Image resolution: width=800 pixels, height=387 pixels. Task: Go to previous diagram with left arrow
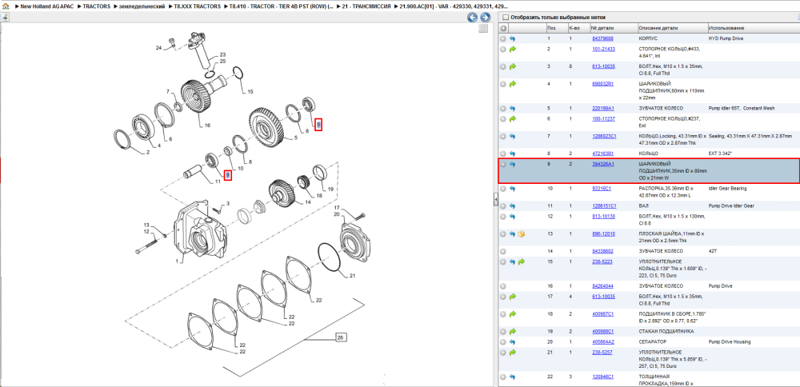pyautogui.click(x=473, y=18)
